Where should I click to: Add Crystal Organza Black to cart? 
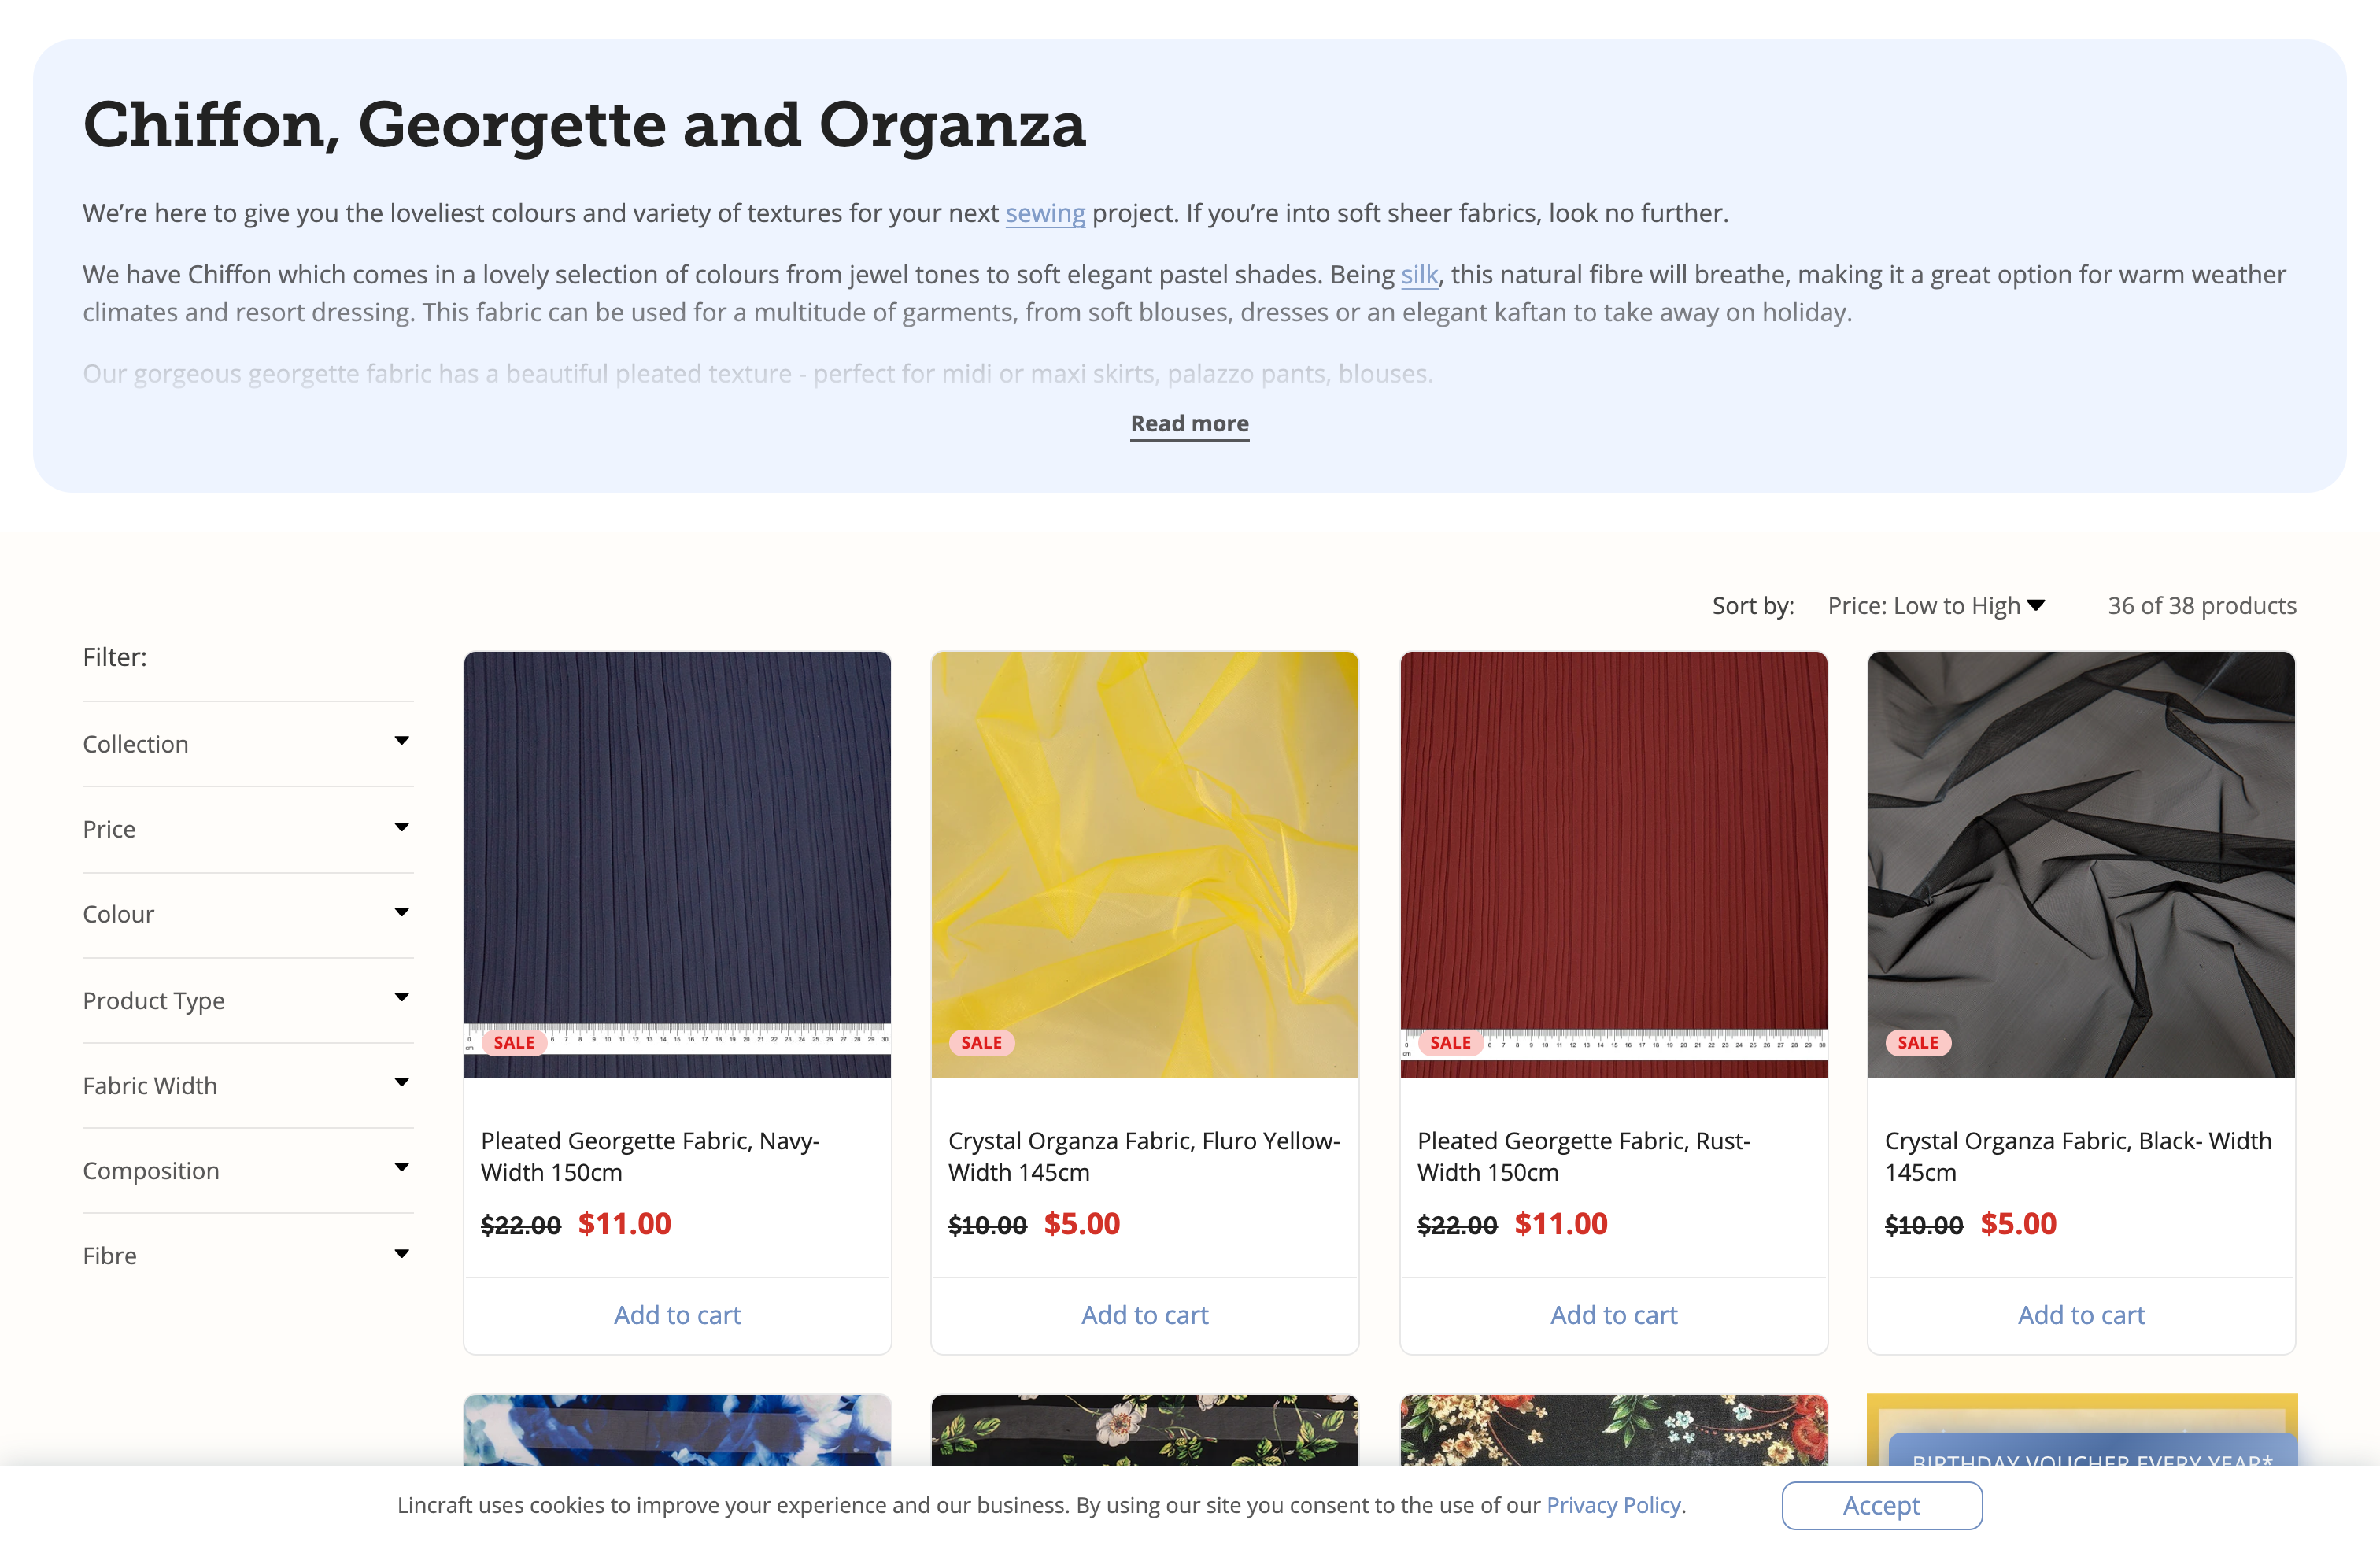coord(2081,1315)
